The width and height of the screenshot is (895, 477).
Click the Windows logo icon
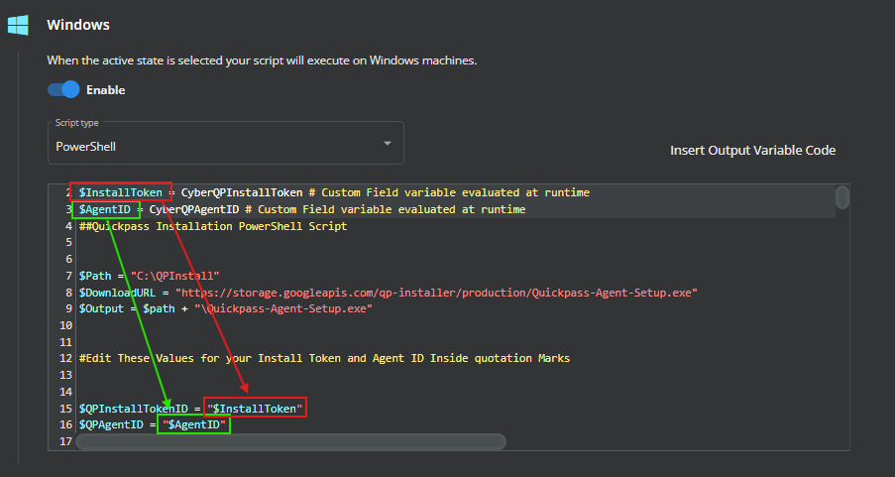click(x=18, y=25)
